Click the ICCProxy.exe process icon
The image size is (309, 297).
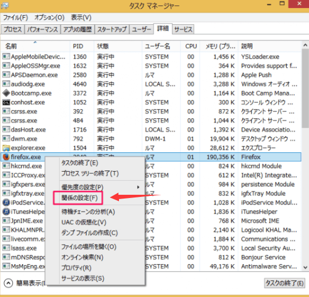[x=6, y=175]
